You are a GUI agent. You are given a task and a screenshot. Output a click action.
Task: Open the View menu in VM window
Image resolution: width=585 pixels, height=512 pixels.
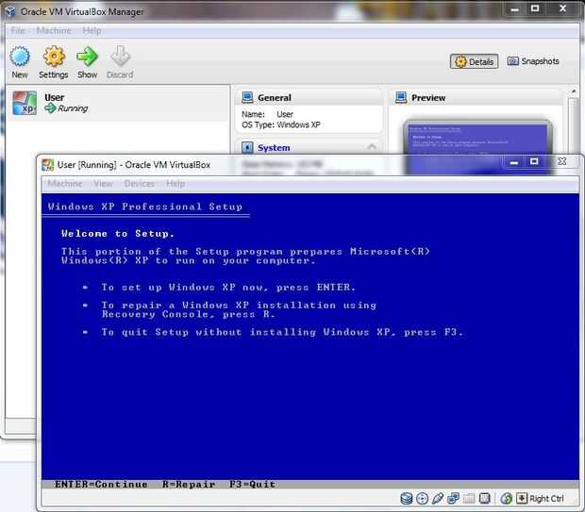coord(103,184)
